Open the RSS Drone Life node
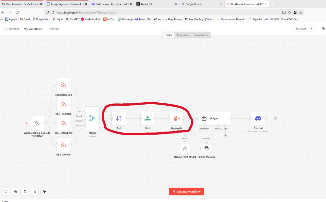Viewport: 326px width, 202px height. tap(64, 85)
